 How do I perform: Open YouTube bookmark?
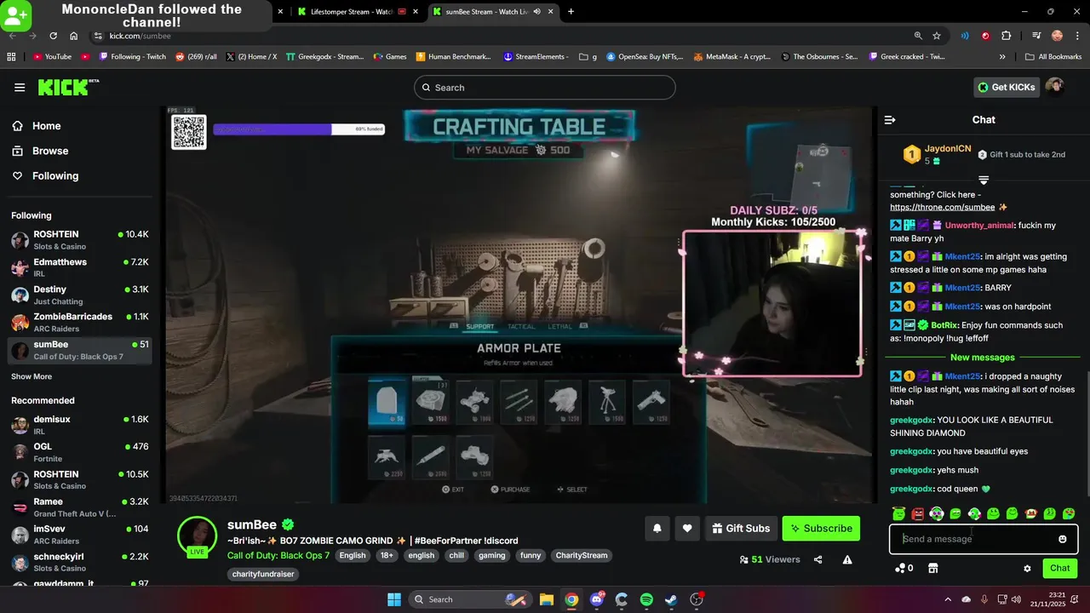(x=52, y=57)
